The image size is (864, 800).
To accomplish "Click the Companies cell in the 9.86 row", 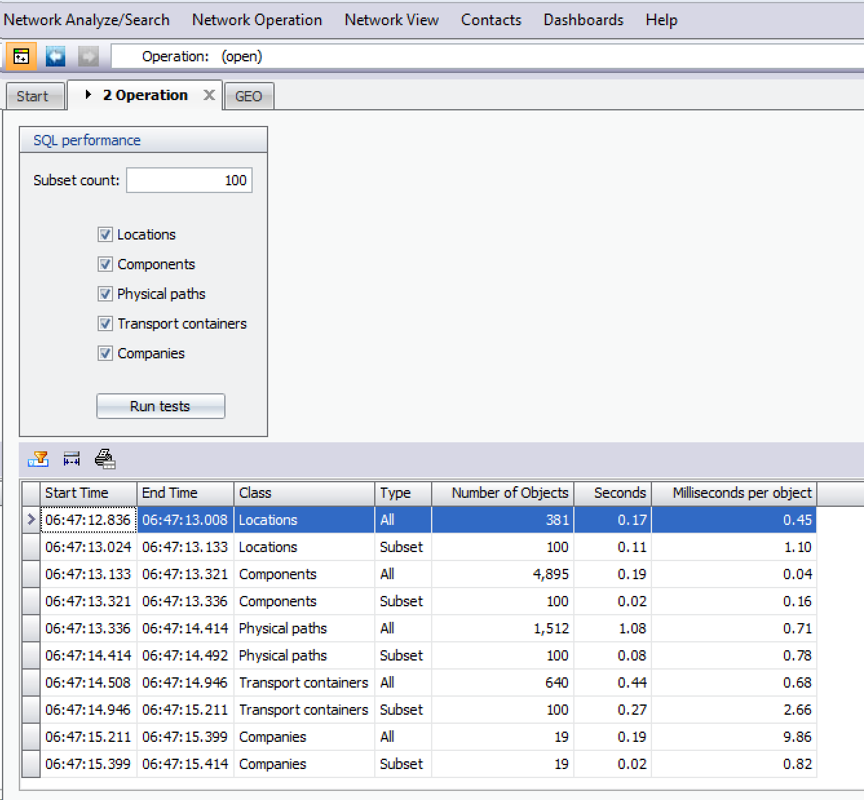I will 304,737.
